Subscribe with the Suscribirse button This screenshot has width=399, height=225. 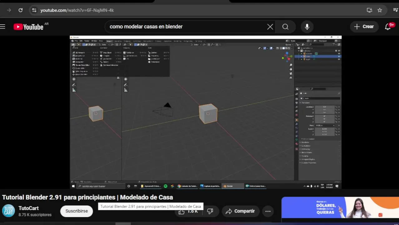[76, 211]
